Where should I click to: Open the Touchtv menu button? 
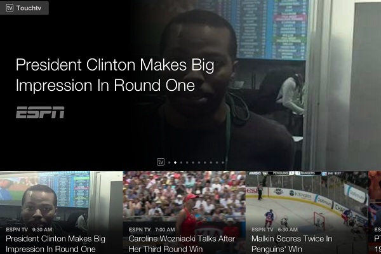[24, 8]
